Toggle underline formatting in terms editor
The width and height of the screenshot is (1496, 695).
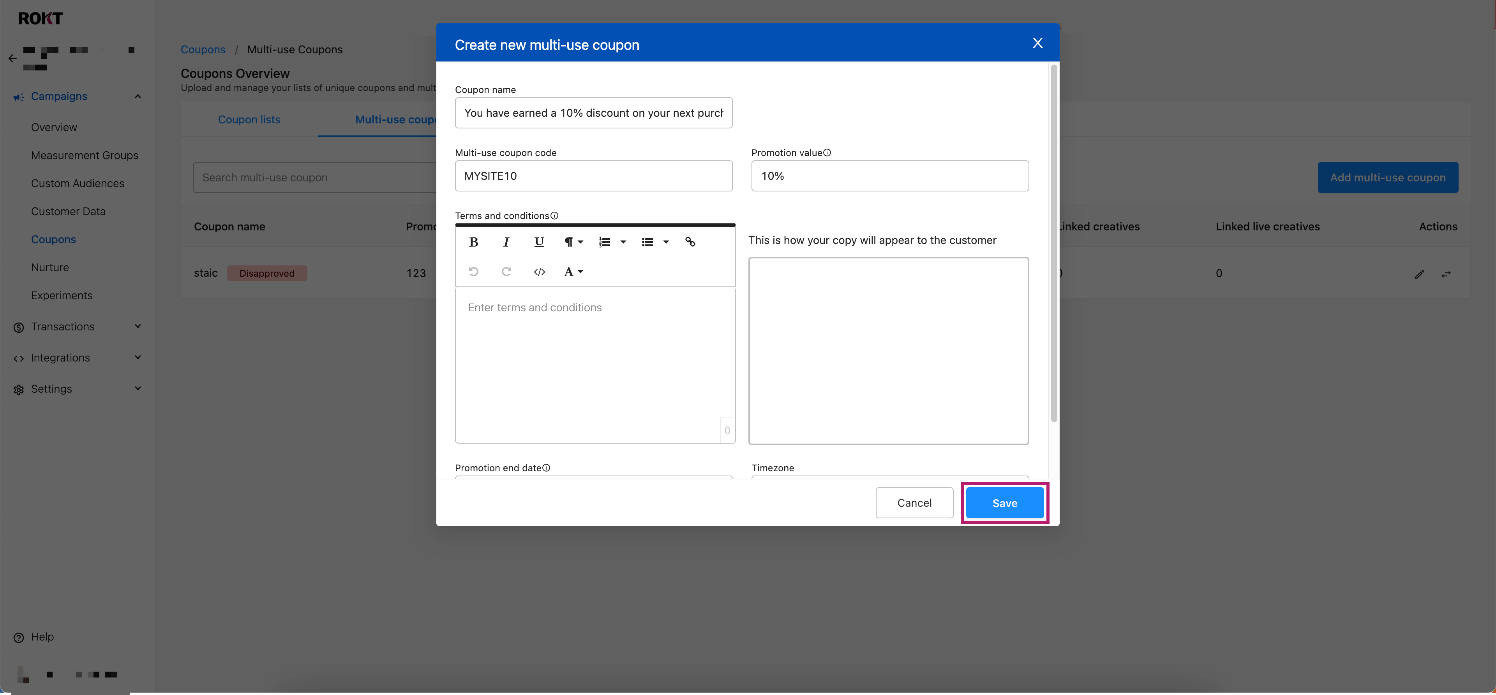click(x=538, y=242)
